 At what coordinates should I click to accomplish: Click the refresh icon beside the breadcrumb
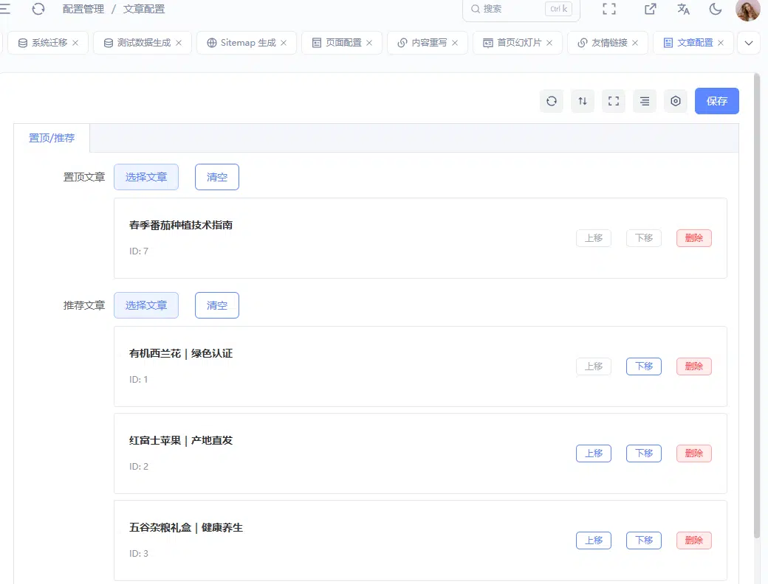pos(38,9)
